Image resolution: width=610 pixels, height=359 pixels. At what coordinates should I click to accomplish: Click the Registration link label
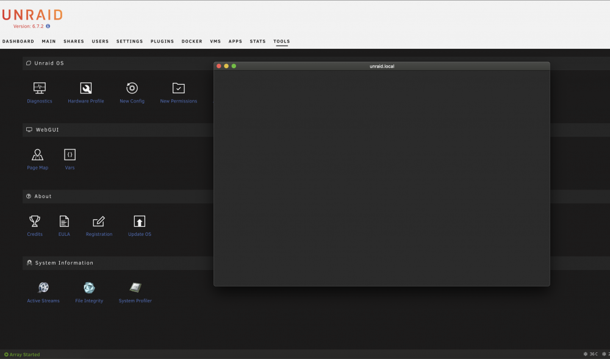point(99,234)
